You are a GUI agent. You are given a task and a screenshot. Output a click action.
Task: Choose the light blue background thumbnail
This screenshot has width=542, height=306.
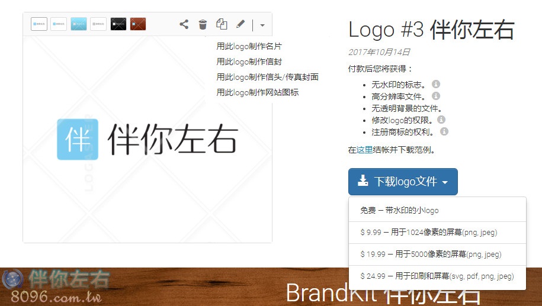click(x=78, y=24)
